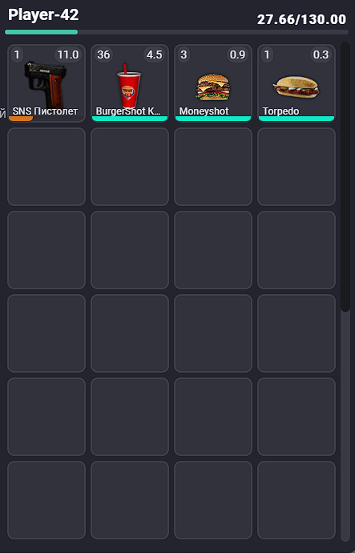The width and height of the screenshot is (355, 553).
Task: Click the Torpedo item name
Action: tap(280, 111)
